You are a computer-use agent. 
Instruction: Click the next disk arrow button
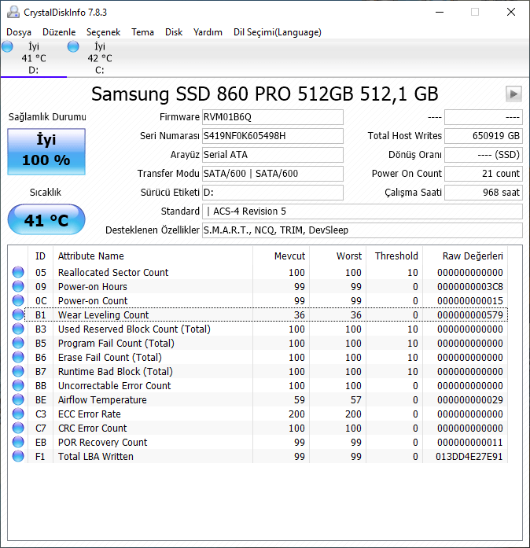click(x=513, y=94)
